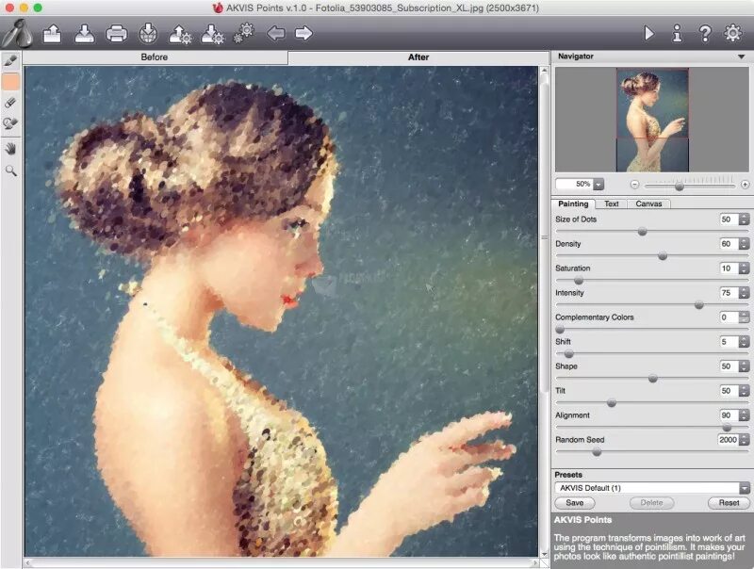Undo using the left arrow icon

point(276,33)
